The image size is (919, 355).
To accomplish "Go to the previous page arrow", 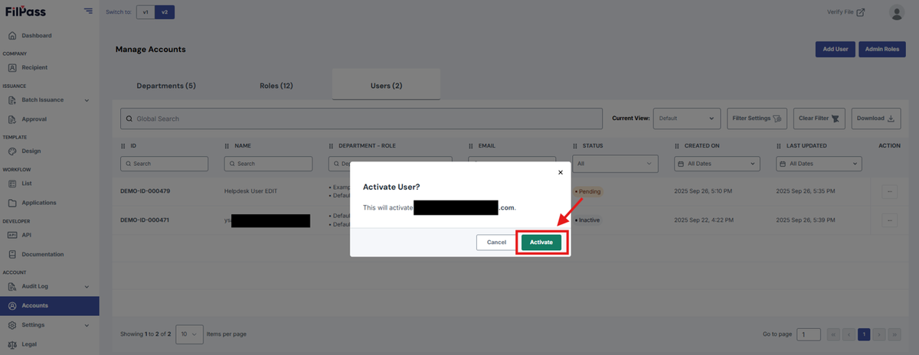I will click(849, 334).
